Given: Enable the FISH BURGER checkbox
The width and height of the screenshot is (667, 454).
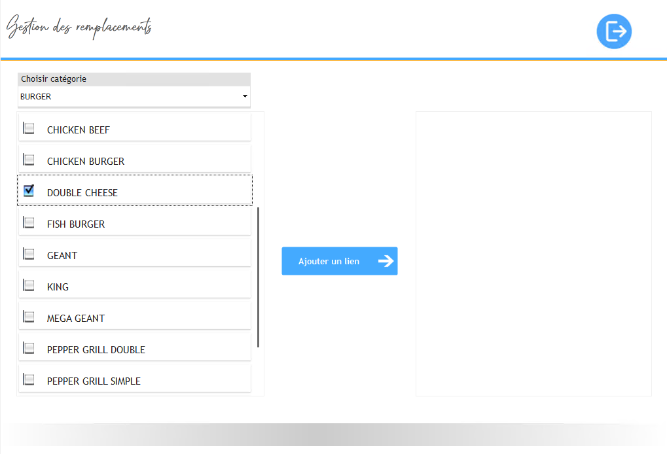Looking at the screenshot, I should (x=29, y=222).
